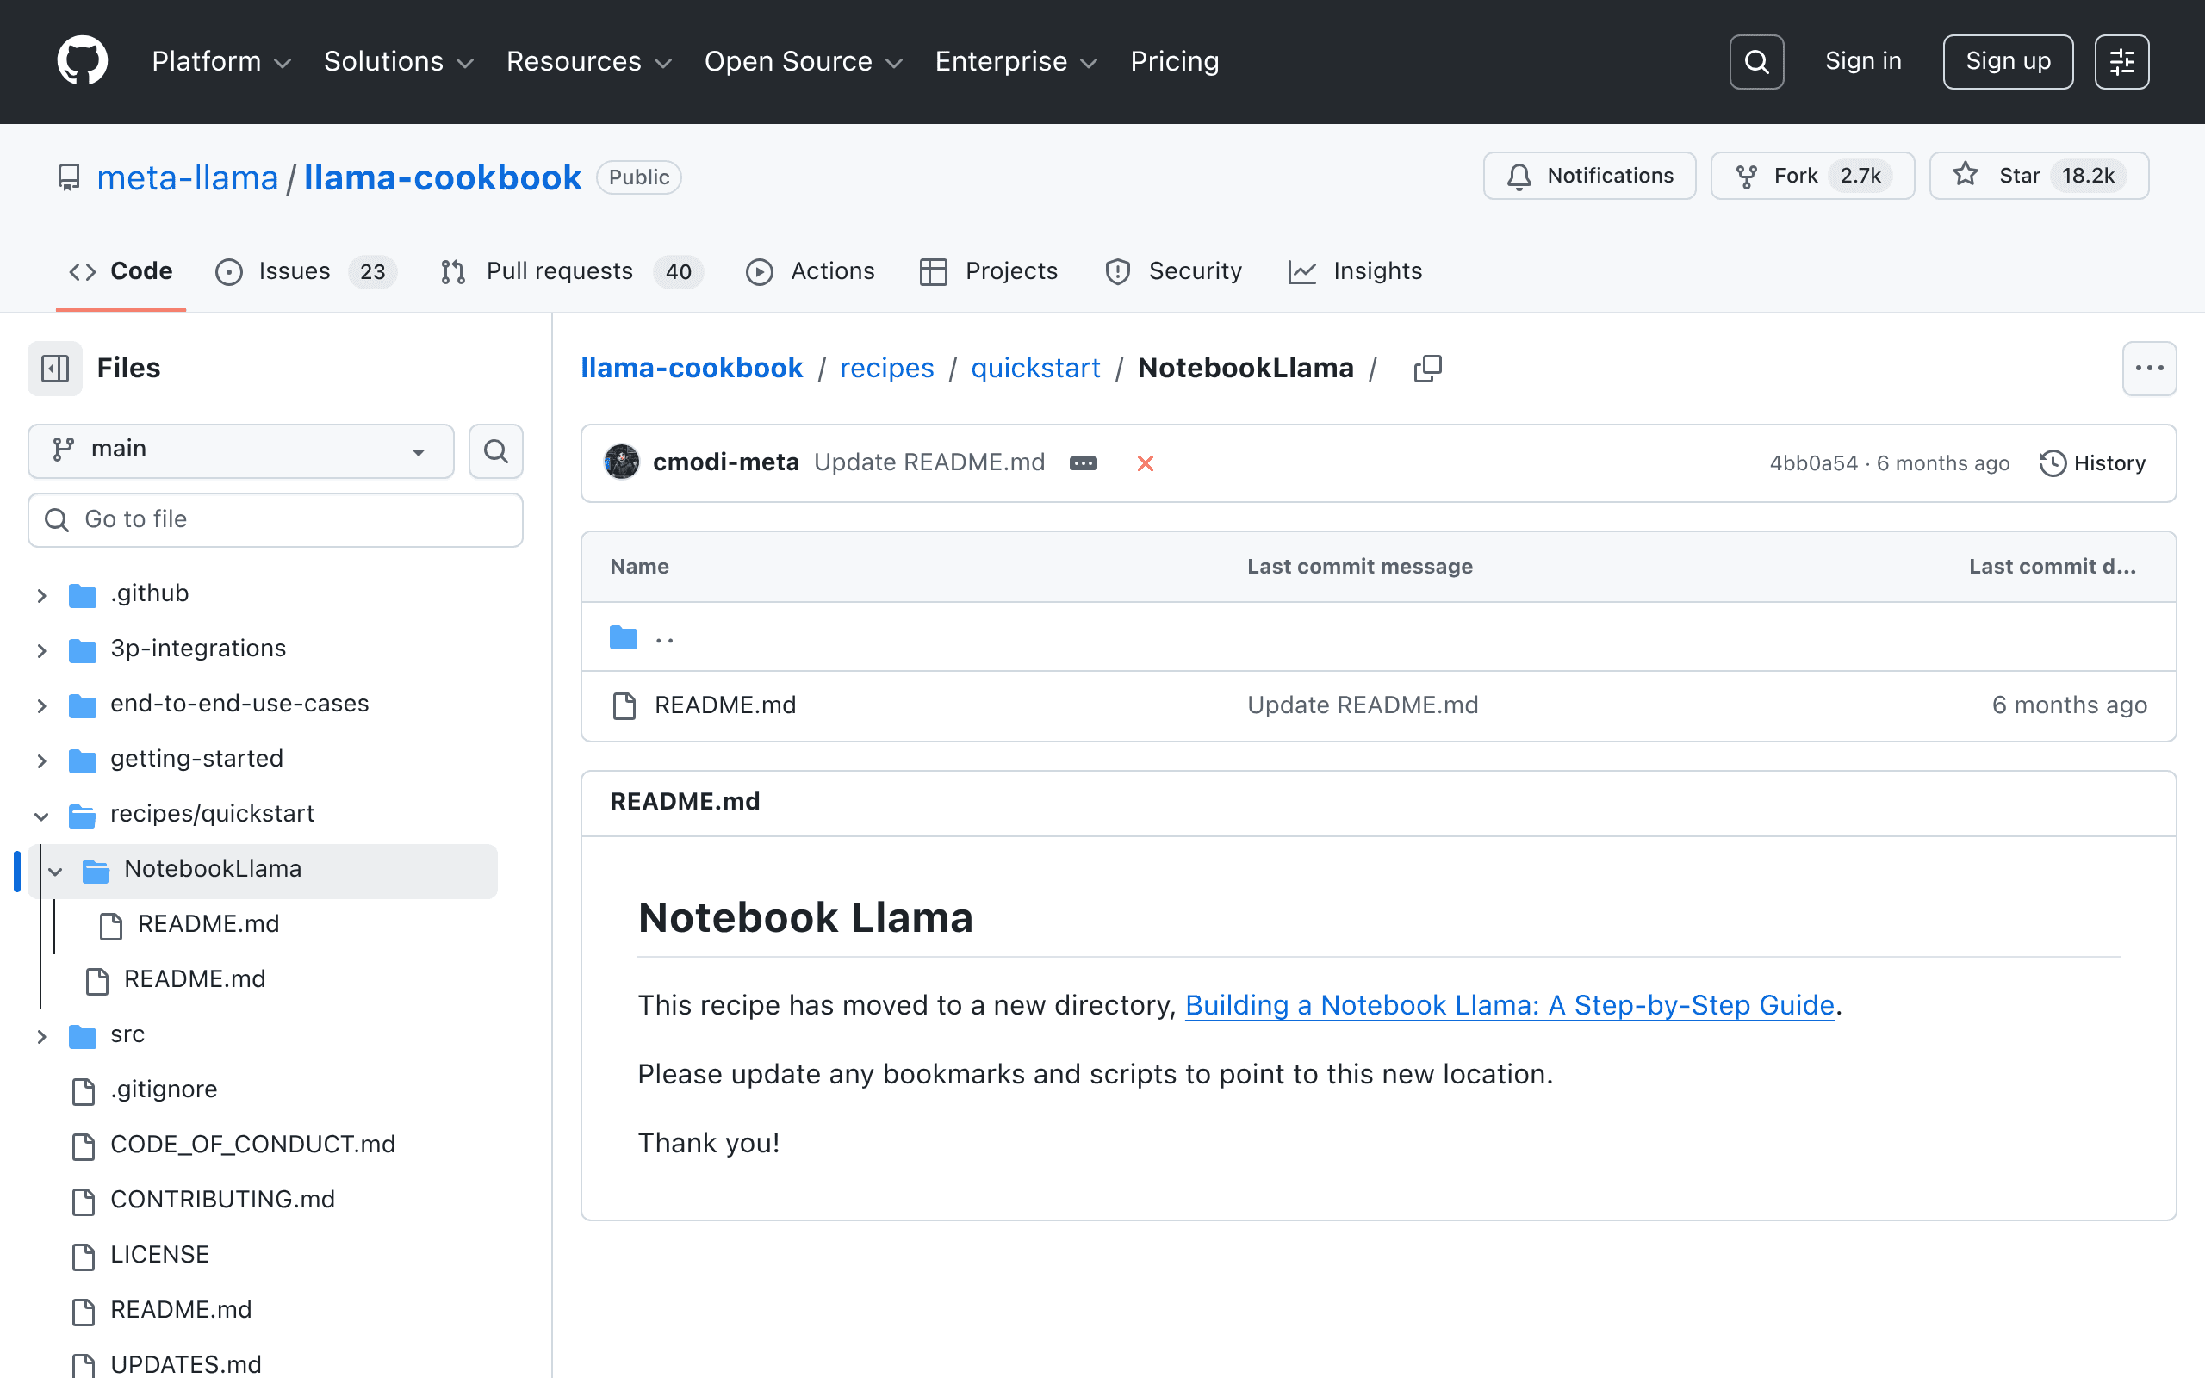Expand the .github folder
The width and height of the screenshot is (2205, 1378).
click(x=42, y=594)
